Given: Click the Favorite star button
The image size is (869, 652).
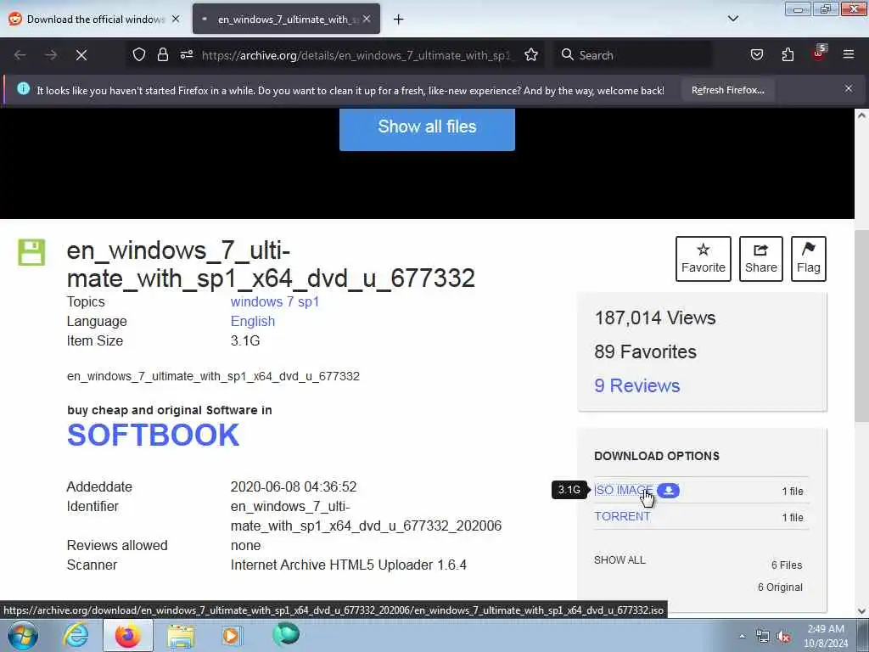Looking at the screenshot, I should coord(704,259).
